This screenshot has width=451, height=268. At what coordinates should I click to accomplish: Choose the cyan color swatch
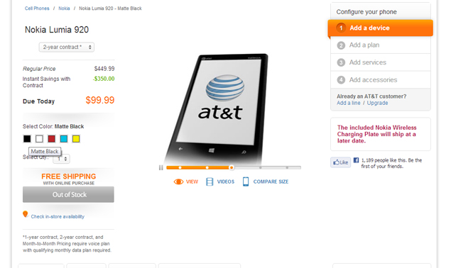(64, 139)
